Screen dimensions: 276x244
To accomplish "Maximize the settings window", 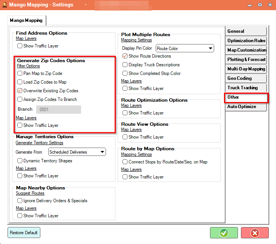I will pos(260,5).
